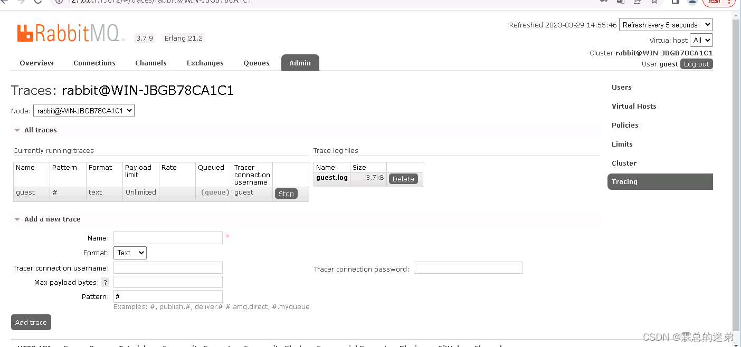Image resolution: width=741 pixels, height=347 pixels.
Task: Click the trace Name input field
Action: point(168,237)
